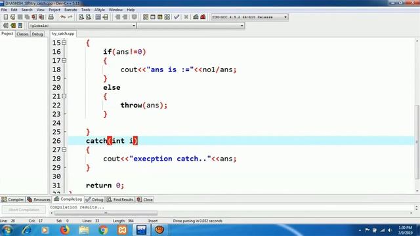Launch Firefox from the taskbar
This screenshot has width=420, height=236.
pos(64,230)
